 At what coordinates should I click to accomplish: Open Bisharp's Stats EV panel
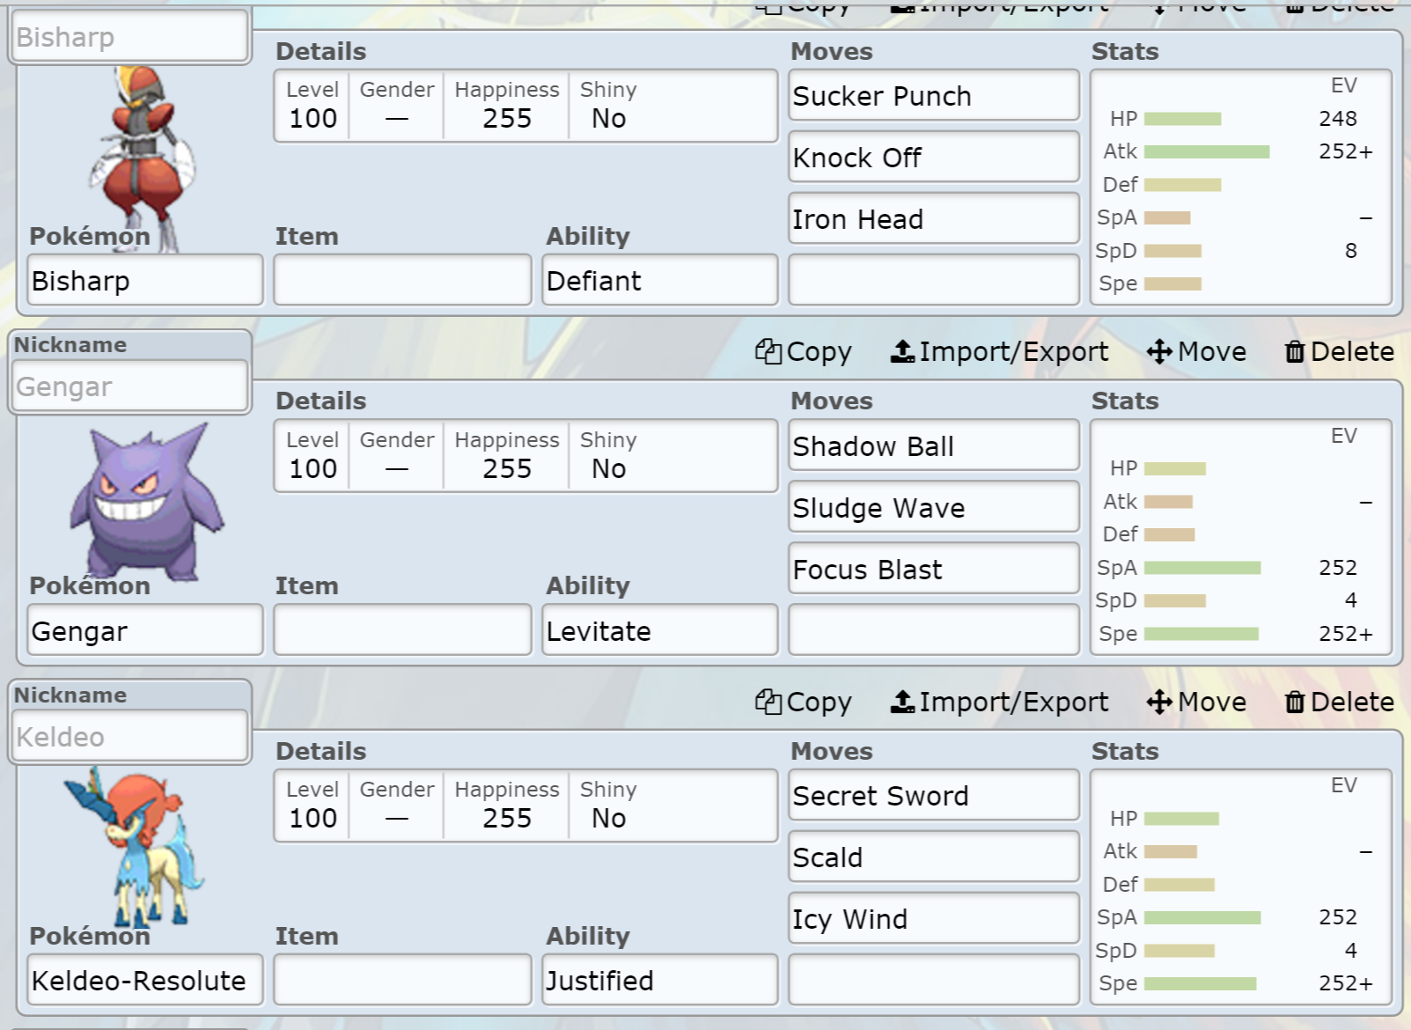1241,188
